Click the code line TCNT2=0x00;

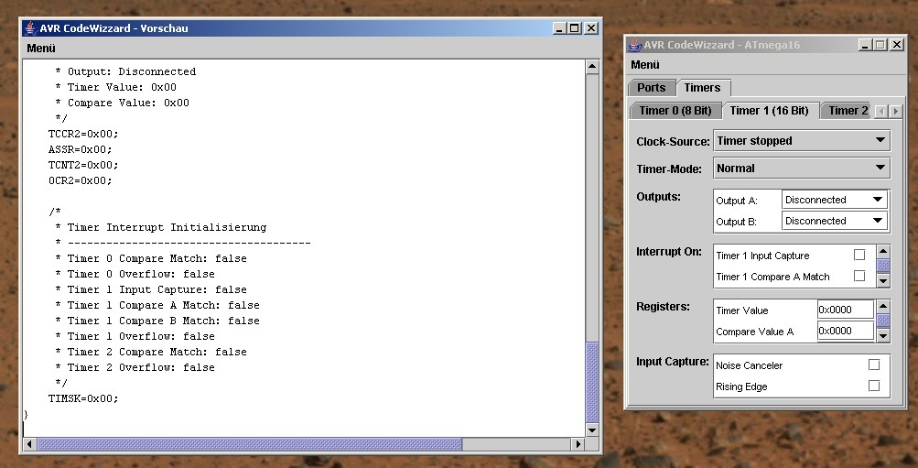[83, 165]
